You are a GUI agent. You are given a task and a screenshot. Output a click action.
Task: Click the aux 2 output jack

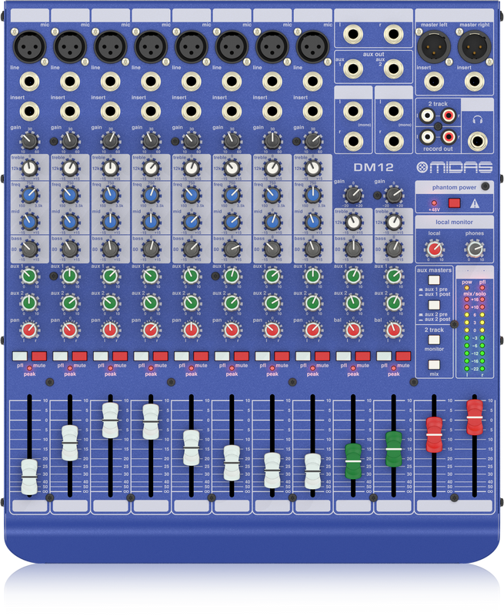[394, 69]
